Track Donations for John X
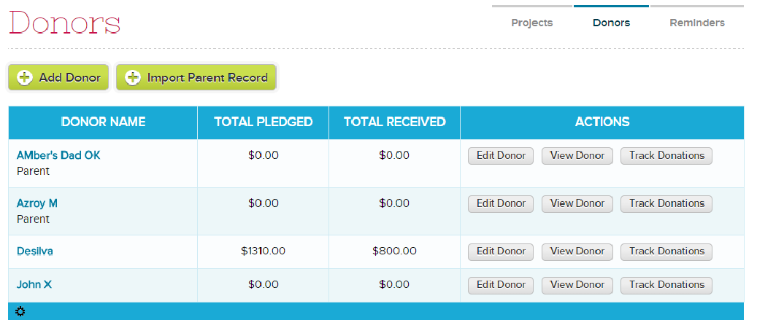757x336 pixels. click(x=666, y=285)
